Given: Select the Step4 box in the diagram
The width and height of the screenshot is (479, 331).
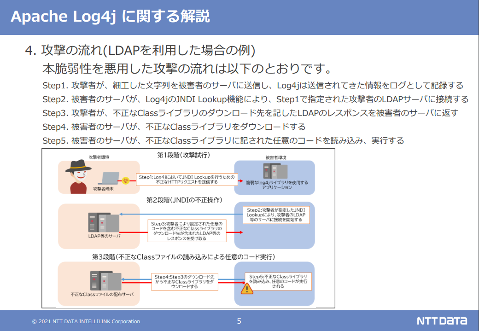Looking at the screenshot, I should pyautogui.click(x=185, y=282).
